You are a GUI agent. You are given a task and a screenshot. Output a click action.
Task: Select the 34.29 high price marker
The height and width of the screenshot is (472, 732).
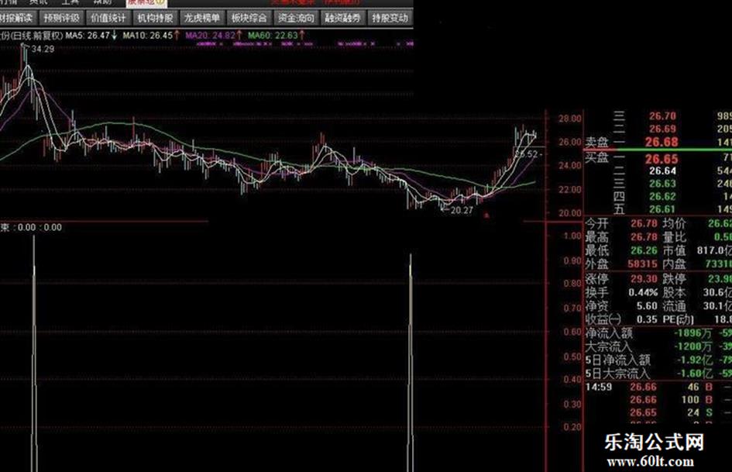[x=43, y=49]
